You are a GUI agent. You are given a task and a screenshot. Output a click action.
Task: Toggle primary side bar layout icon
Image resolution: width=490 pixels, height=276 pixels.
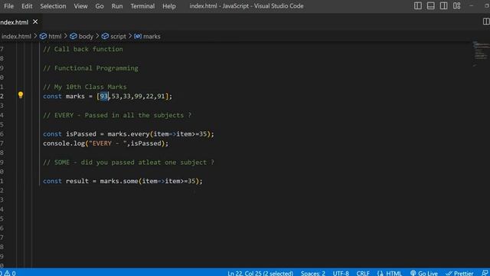tap(418, 5)
